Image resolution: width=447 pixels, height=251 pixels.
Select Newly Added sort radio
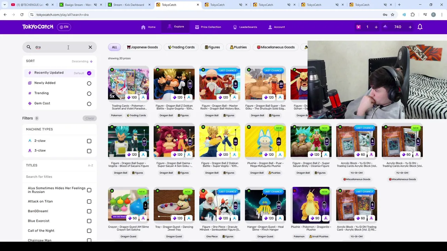click(x=89, y=83)
